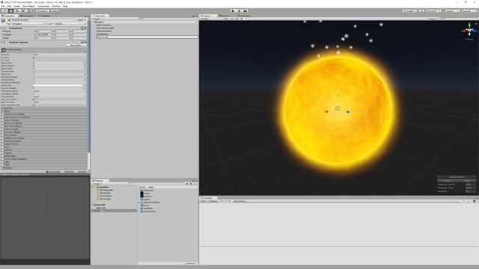The height and width of the screenshot is (269, 479).
Task: Open the Tag dropdown in Inspector
Action: click(28, 23)
